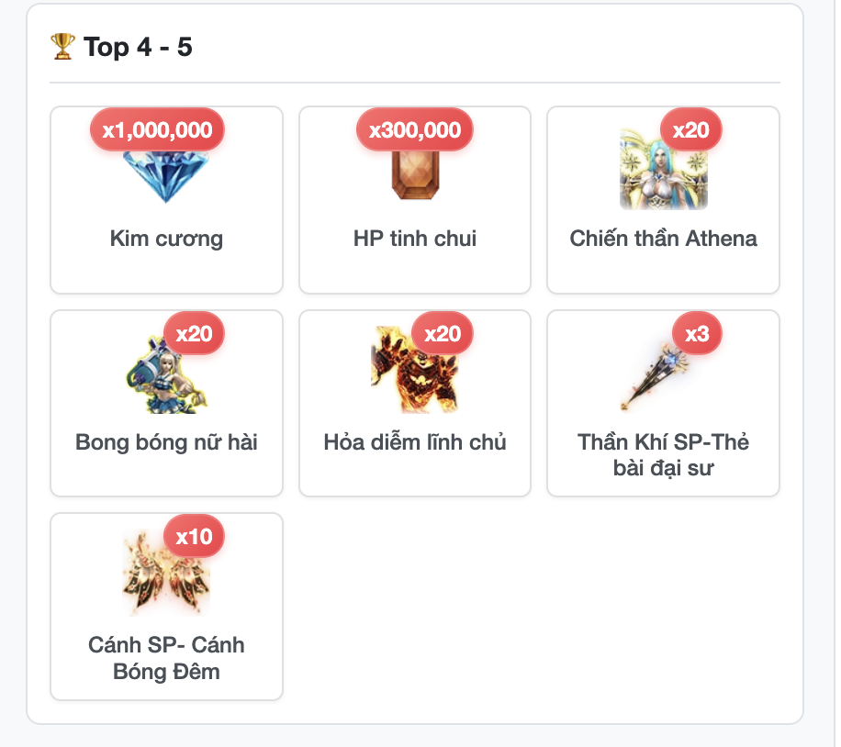Screen dimensions: 841x747
Task: Select the Hỏa diễm lĩnh chủ fire monster icon
Action: point(415,370)
